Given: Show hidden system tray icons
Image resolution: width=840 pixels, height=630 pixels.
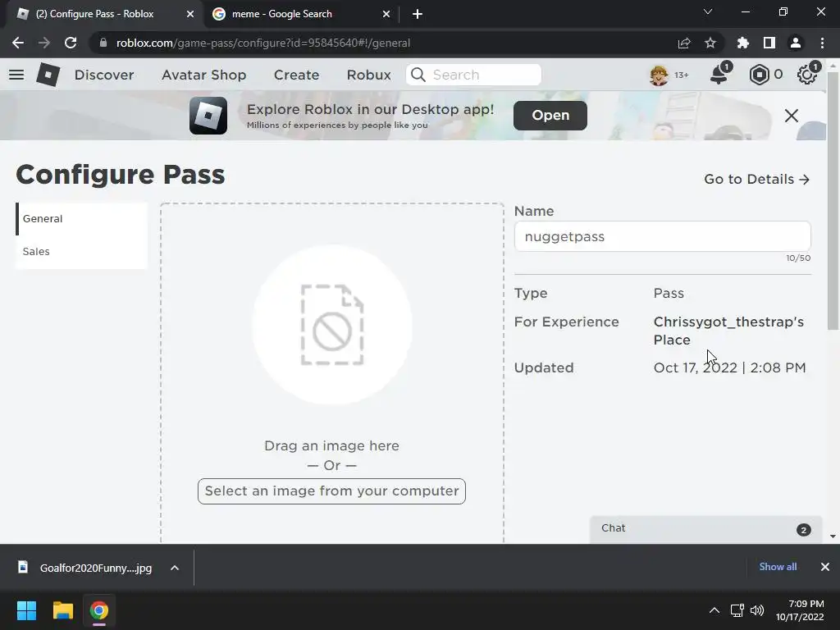Looking at the screenshot, I should (x=714, y=610).
